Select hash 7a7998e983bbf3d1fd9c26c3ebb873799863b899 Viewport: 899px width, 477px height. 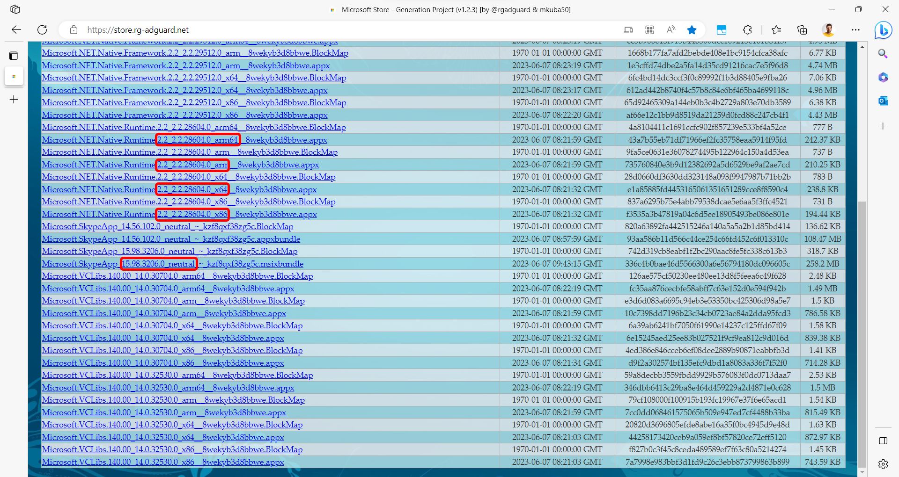click(x=707, y=462)
